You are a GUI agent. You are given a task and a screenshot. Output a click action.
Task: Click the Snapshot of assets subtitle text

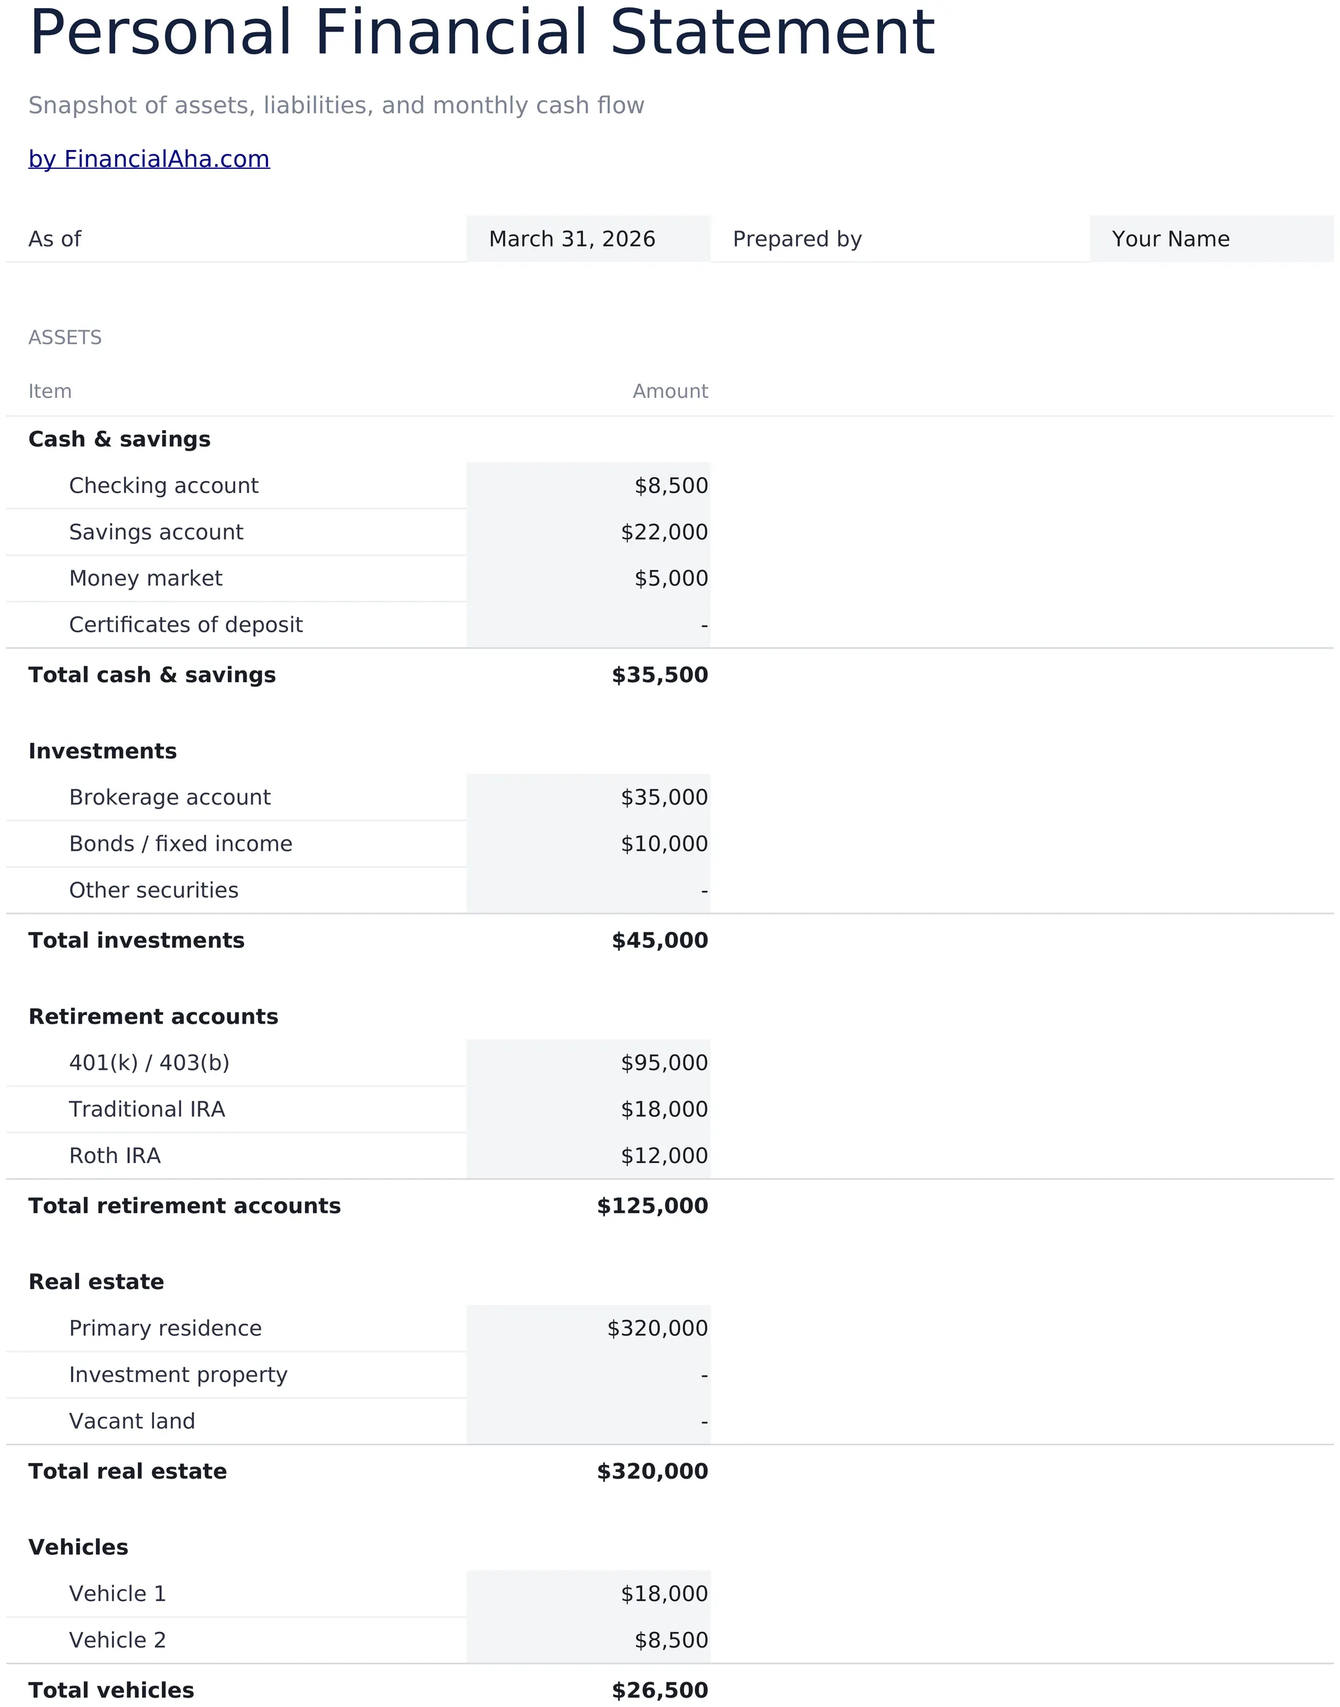(x=336, y=105)
